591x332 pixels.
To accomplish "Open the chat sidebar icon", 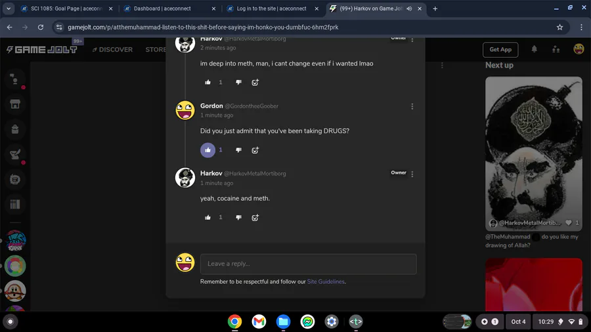I will pyautogui.click(x=14, y=79).
